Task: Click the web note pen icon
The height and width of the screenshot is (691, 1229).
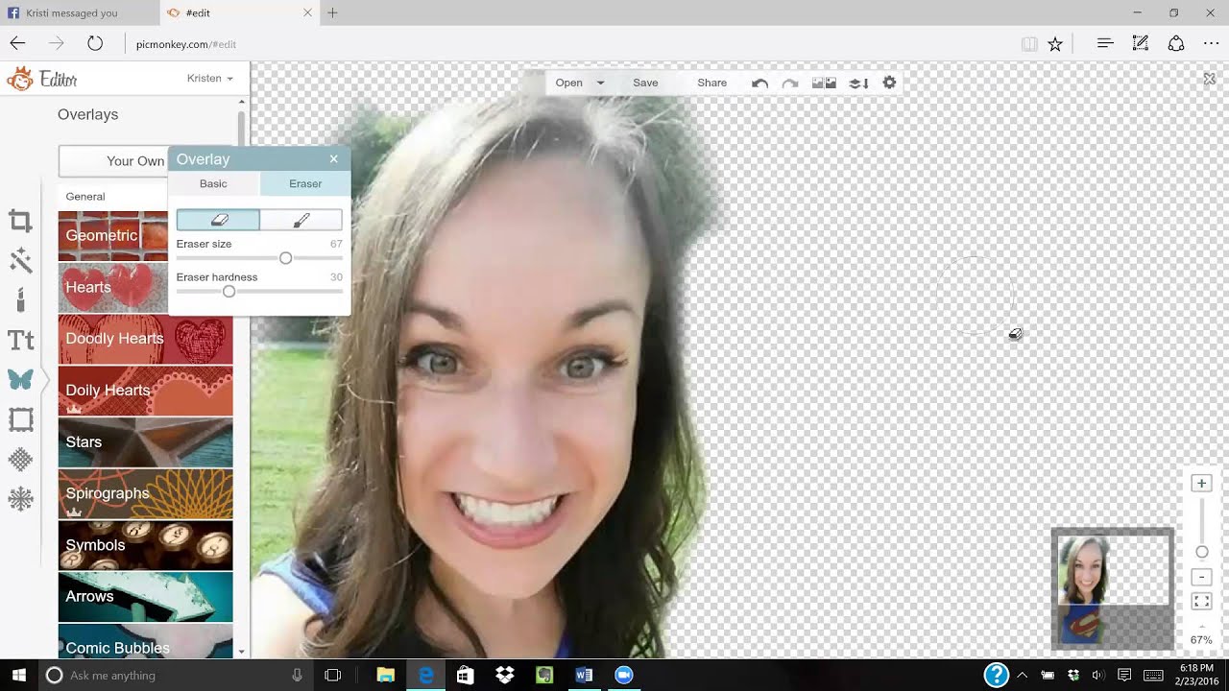Action: point(1140,43)
